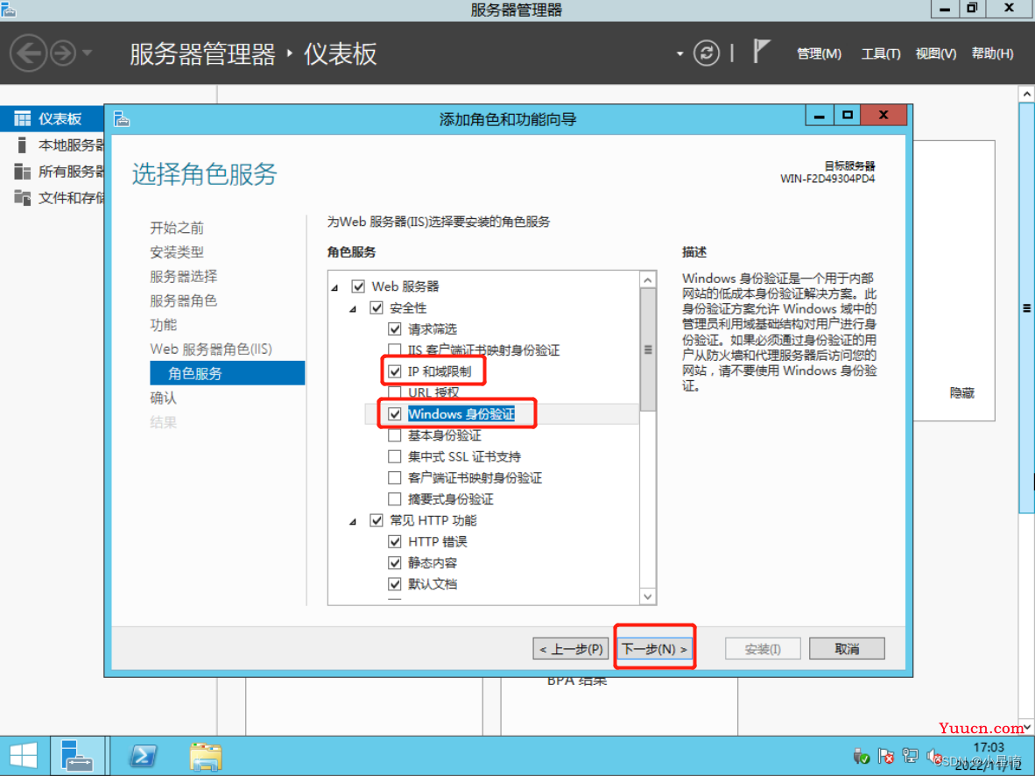Open the 管理(M) menu
This screenshot has width=1035, height=776.
coord(819,53)
